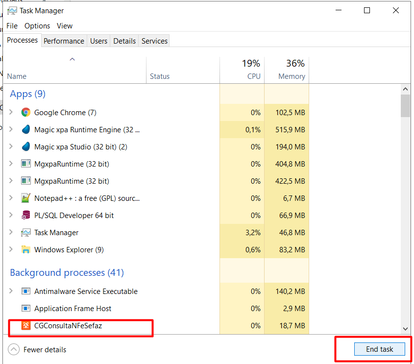Click the Notepad++ process icon
The image size is (414, 364).
(26, 198)
